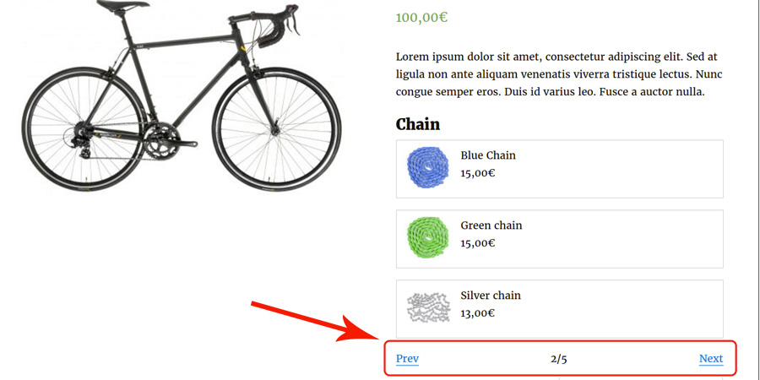Viewport: 760px width, 380px height.
Task: Select the Silver chain thumbnail image
Action: [x=428, y=308]
